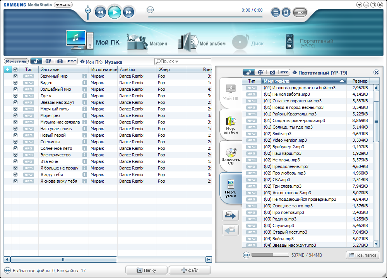Show music files on the portable device
387x278 pixels.
(248, 72)
